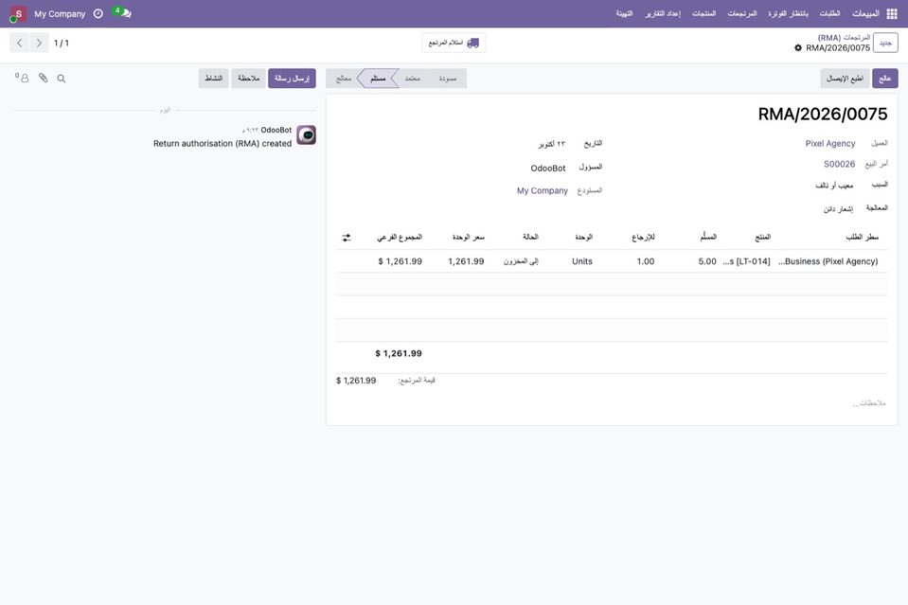Click the message Return authorisation (RMA) created
This screenshot has width=908, height=605.
223,144
